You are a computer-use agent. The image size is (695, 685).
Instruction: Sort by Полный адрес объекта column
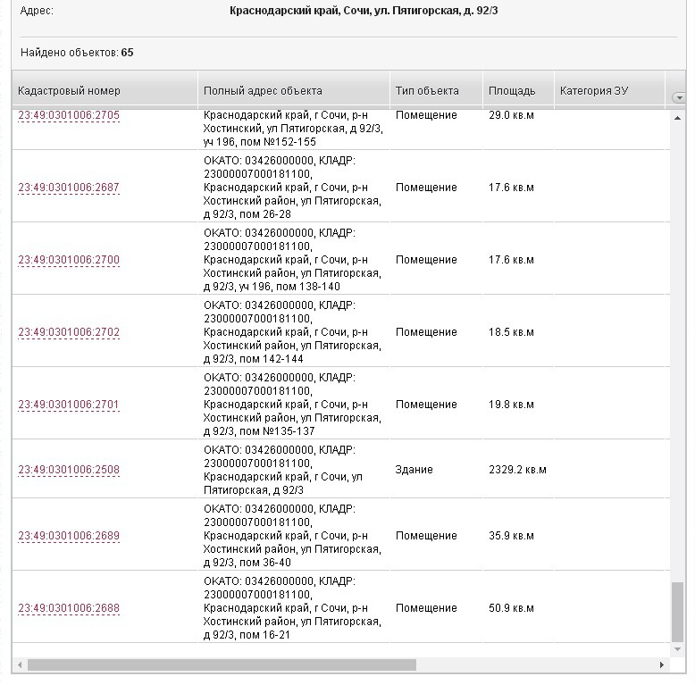263,91
